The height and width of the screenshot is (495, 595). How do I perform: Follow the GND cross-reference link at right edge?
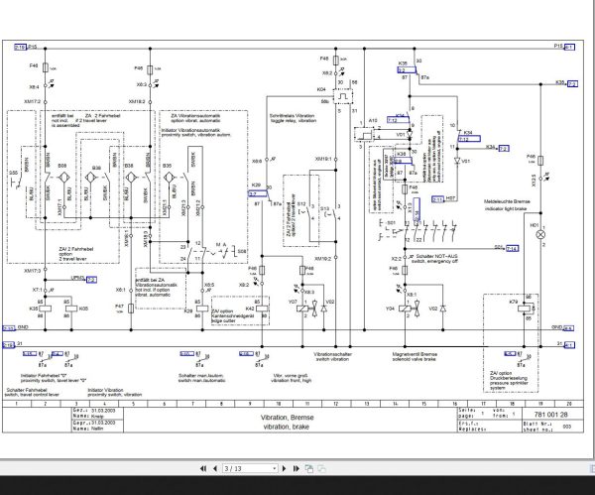[x=568, y=328]
